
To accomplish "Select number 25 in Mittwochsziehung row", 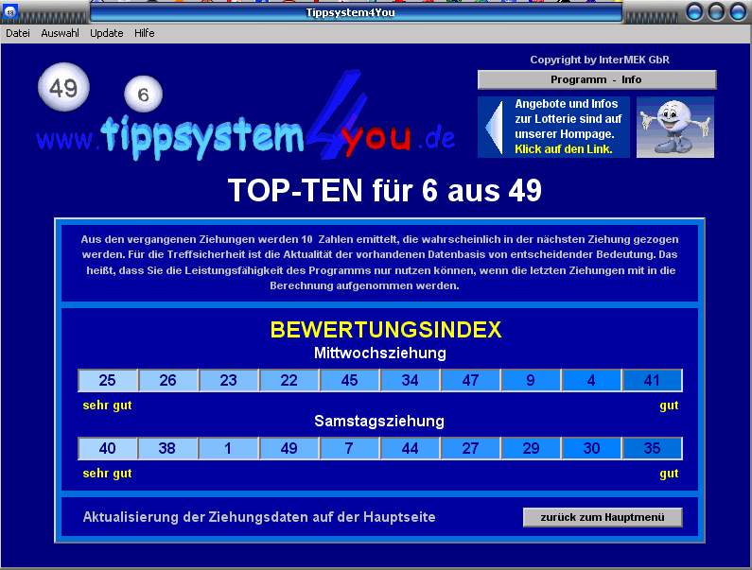I will (108, 380).
